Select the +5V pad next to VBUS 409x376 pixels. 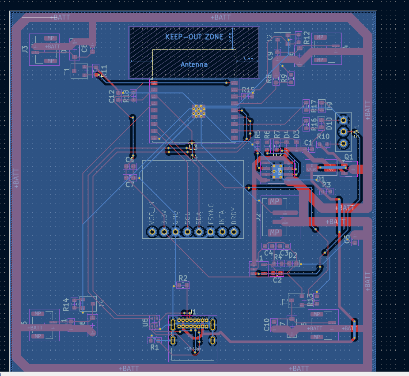330,168
